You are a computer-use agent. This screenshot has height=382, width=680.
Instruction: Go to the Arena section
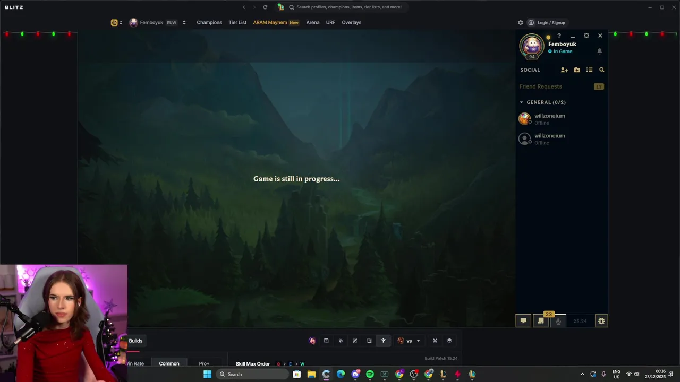(313, 23)
